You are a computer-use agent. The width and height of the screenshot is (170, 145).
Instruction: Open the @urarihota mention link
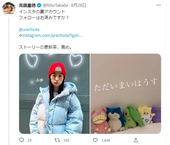29,30
